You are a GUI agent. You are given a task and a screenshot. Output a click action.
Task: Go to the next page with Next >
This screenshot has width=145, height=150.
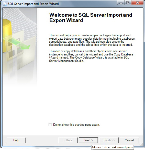point(88,140)
